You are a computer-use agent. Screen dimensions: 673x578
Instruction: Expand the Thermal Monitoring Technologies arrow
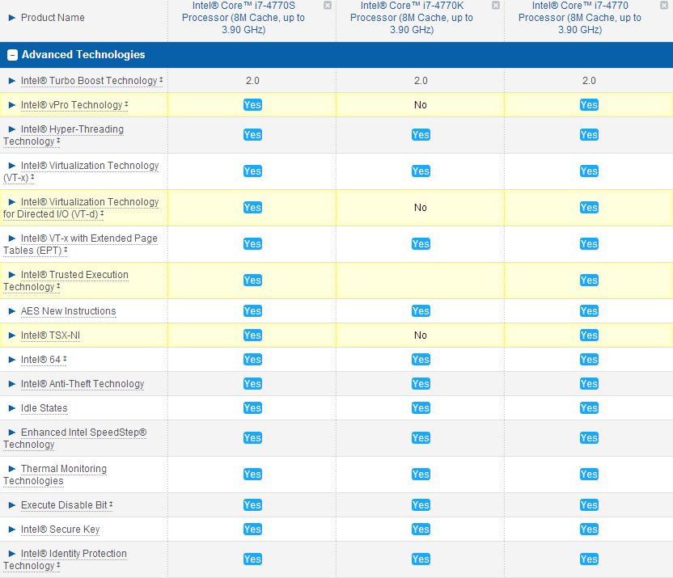(12, 469)
